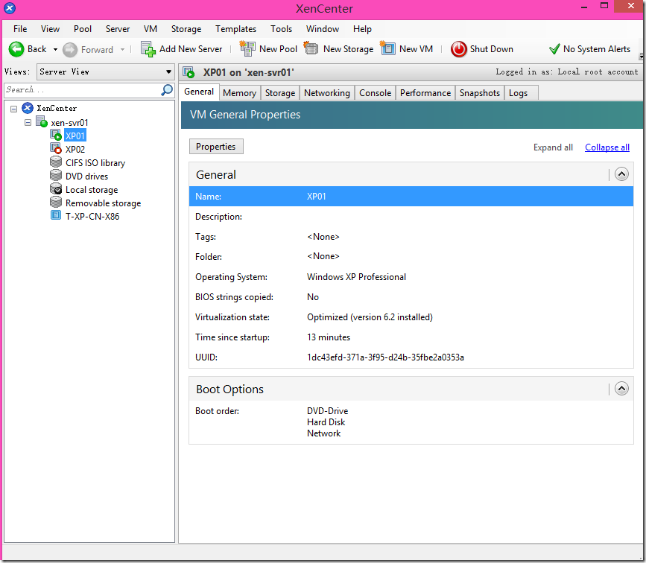Click the DVD-Drive boot order entry
The width and height of the screenshot is (646, 563).
click(327, 411)
